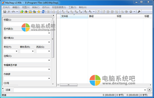The width and height of the screenshot is (154, 98).
Task: Click the Remove tag X icon
Action: click(x=9, y=12)
